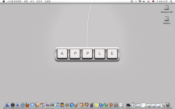Expand the dark folder stack in Dock
The width and height of the screenshot is (175, 109).
[128, 105]
